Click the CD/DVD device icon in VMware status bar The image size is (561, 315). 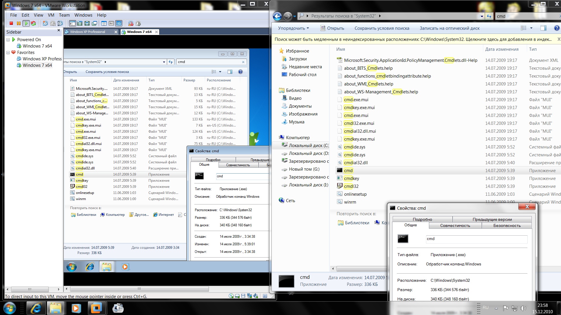[x=231, y=296]
